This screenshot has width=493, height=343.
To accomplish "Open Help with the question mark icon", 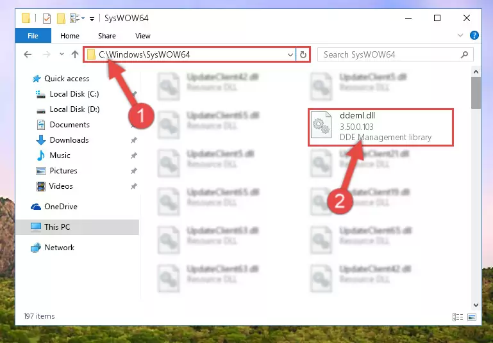I will tap(474, 35).
